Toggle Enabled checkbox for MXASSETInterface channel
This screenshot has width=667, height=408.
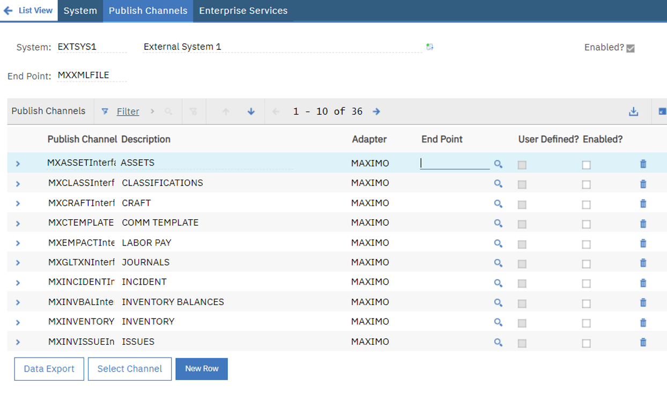(586, 164)
